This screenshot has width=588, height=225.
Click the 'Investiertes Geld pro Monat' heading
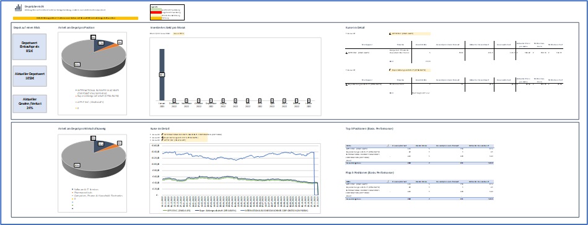(167, 28)
